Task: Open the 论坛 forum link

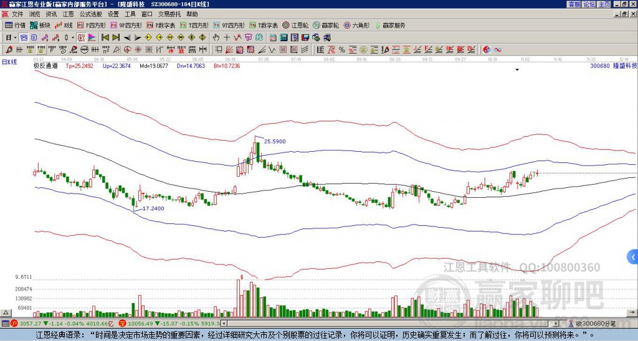Action: 589,4
